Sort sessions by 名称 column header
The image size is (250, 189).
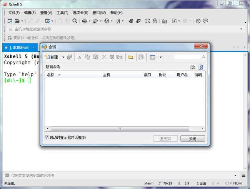tap(73, 75)
